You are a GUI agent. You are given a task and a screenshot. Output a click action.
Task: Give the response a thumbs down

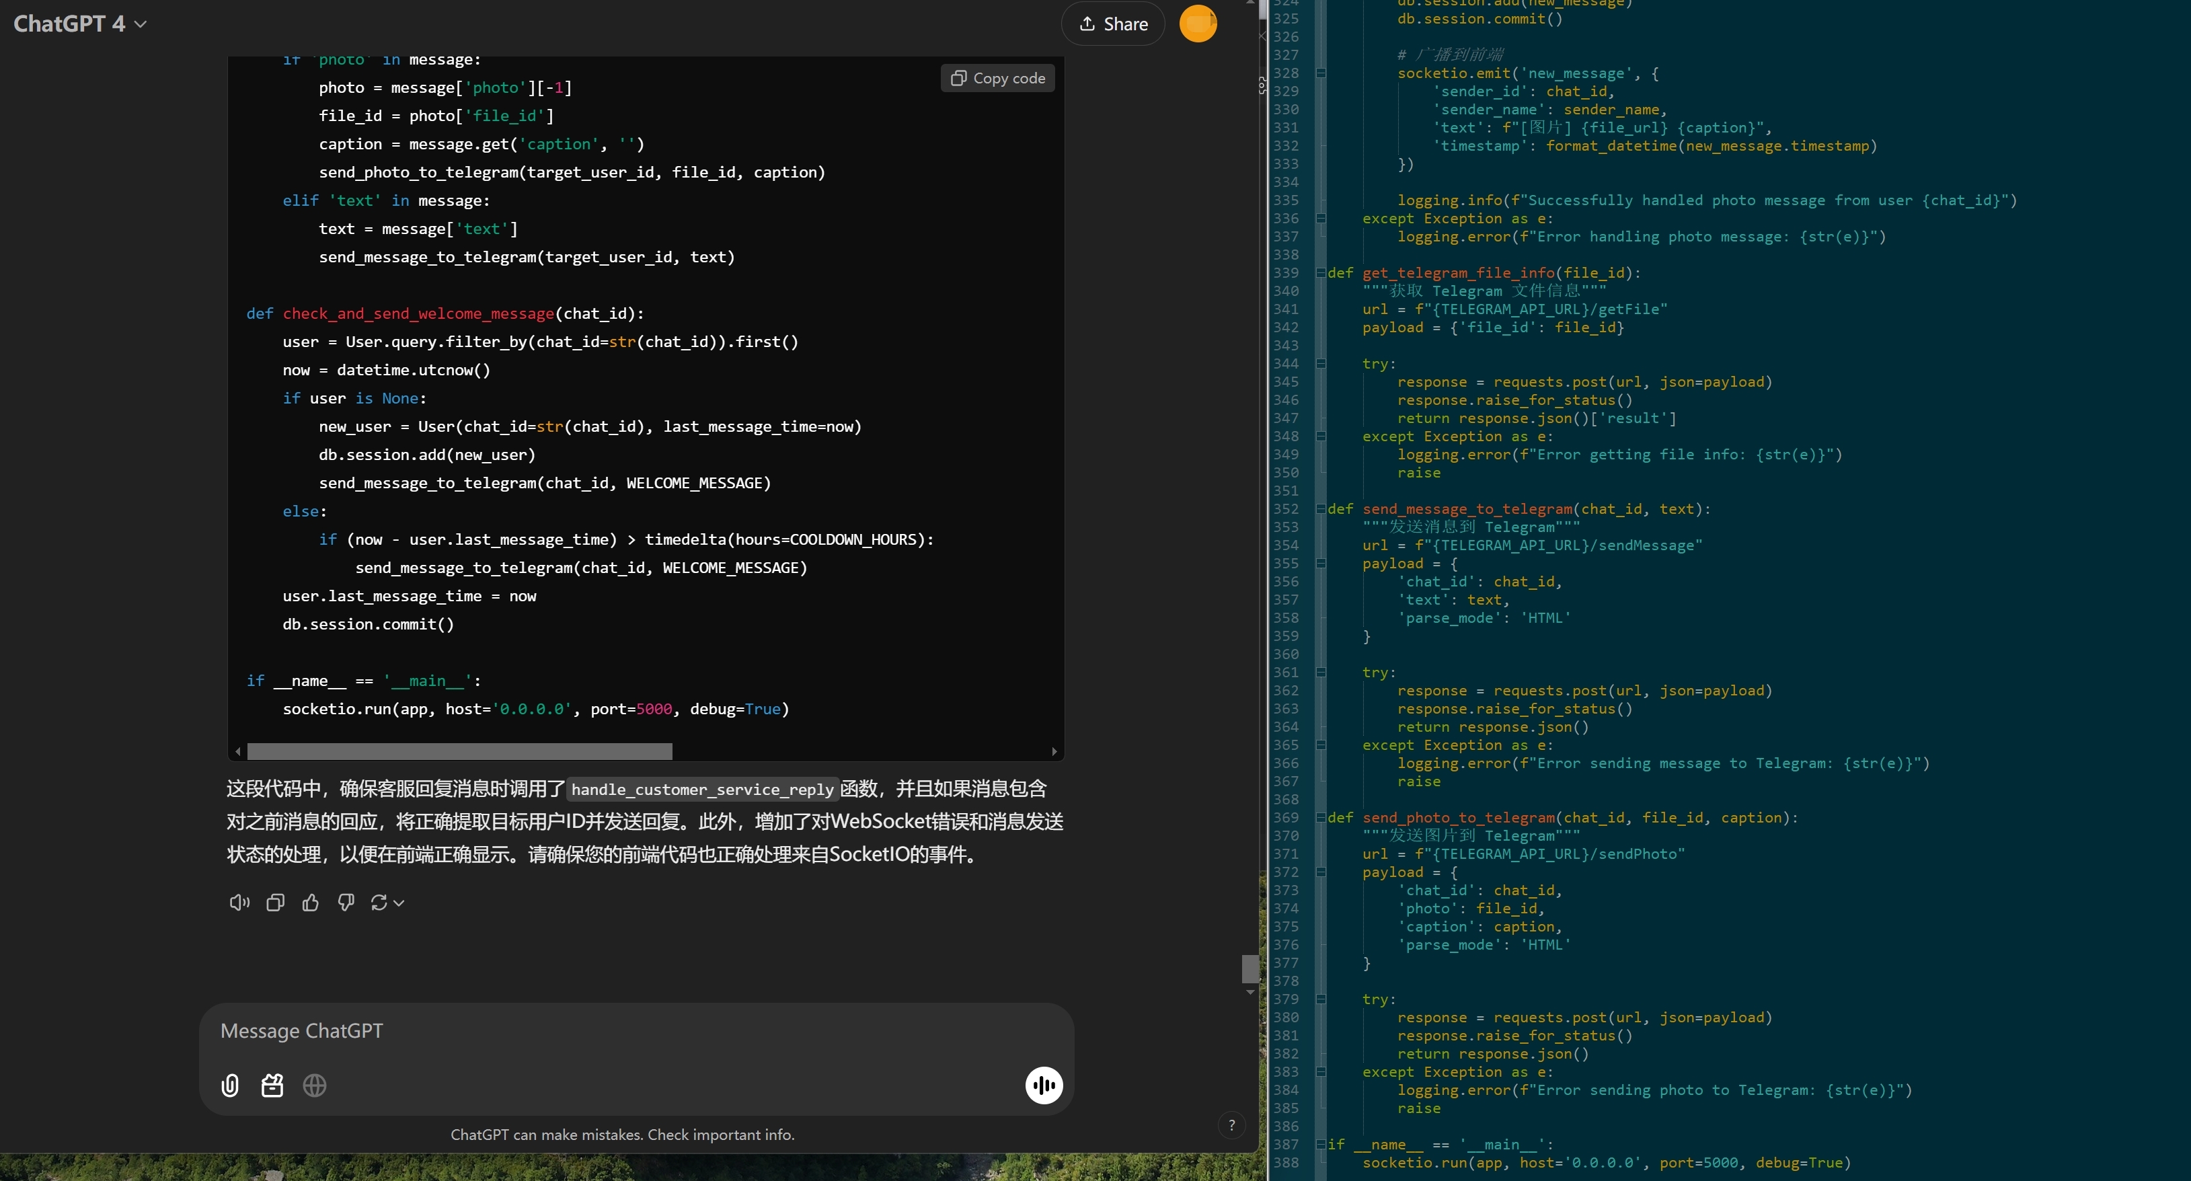click(x=345, y=903)
